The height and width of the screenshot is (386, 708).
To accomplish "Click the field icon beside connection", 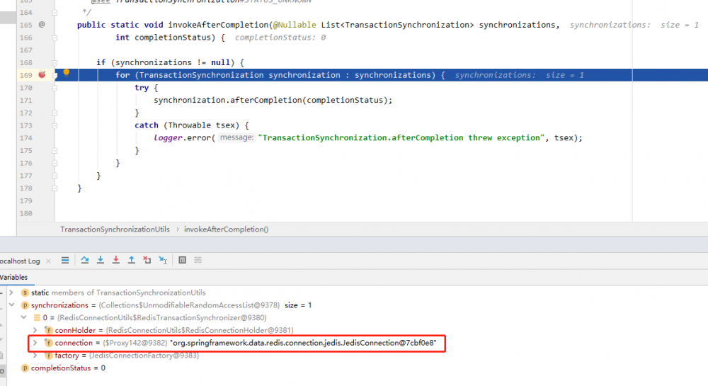I will coord(48,343).
